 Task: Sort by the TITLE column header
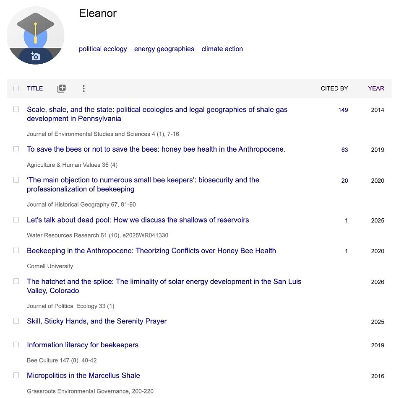[x=35, y=88]
